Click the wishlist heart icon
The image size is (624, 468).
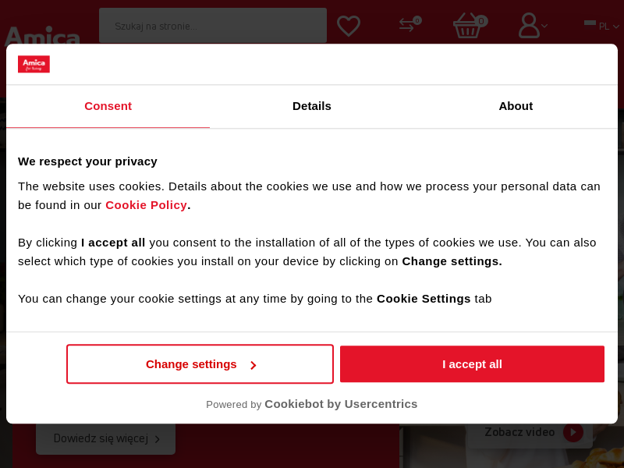coord(349,26)
